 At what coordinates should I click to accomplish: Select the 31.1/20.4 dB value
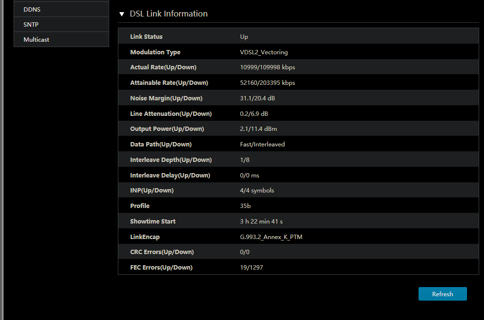point(258,98)
